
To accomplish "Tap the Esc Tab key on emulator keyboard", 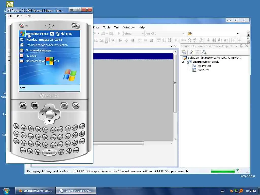I will tap(17, 141).
